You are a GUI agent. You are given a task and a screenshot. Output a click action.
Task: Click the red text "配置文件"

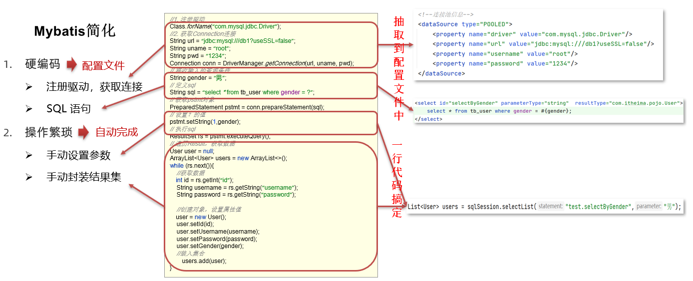103,65
